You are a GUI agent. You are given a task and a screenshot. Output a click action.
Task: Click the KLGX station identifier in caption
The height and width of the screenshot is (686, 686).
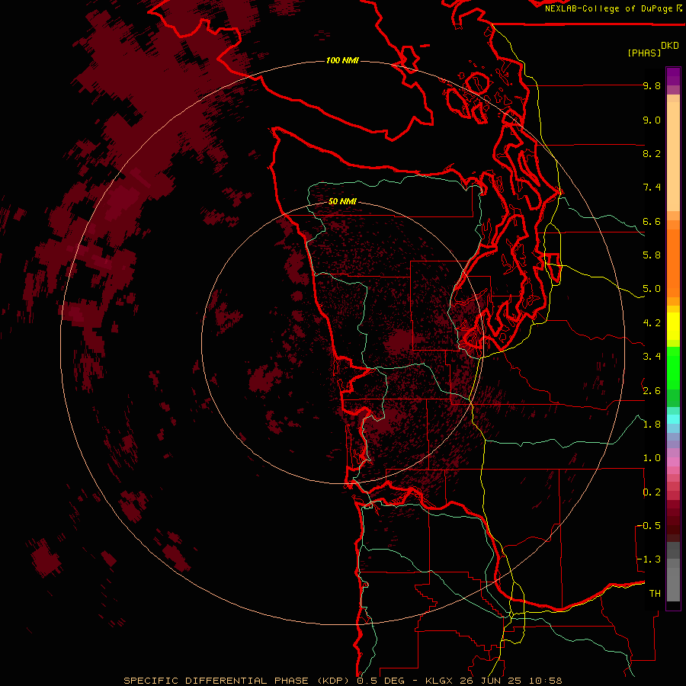439,681
